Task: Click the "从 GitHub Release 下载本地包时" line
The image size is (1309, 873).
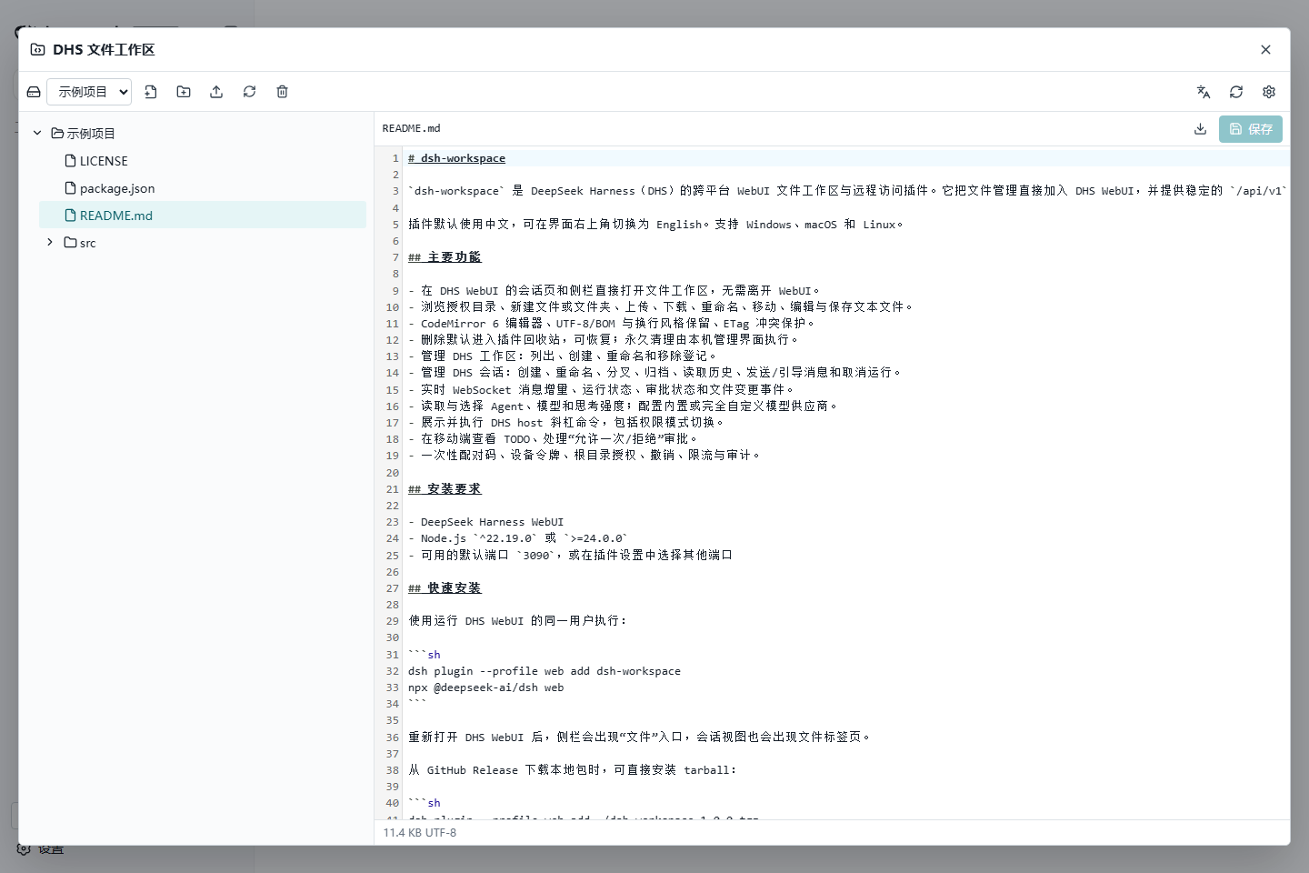Action: (x=573, y=770)
